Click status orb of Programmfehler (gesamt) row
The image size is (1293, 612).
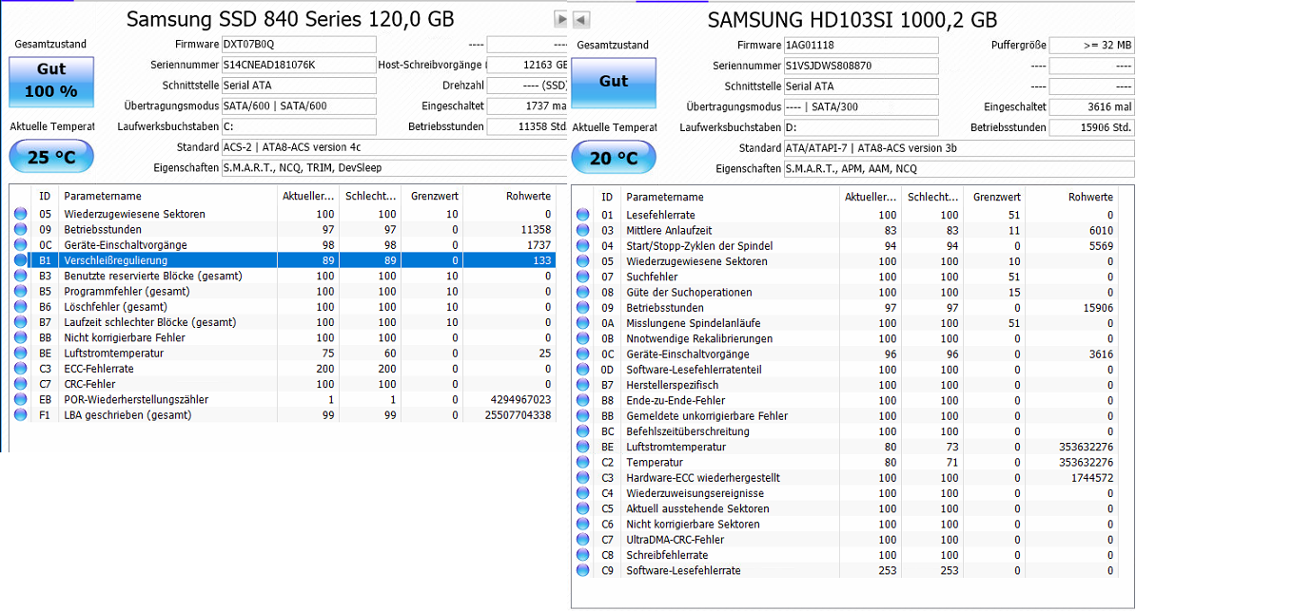21,292
